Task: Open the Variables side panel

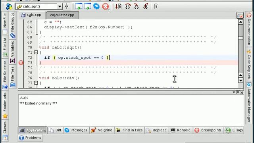Action: coord(12,52)
